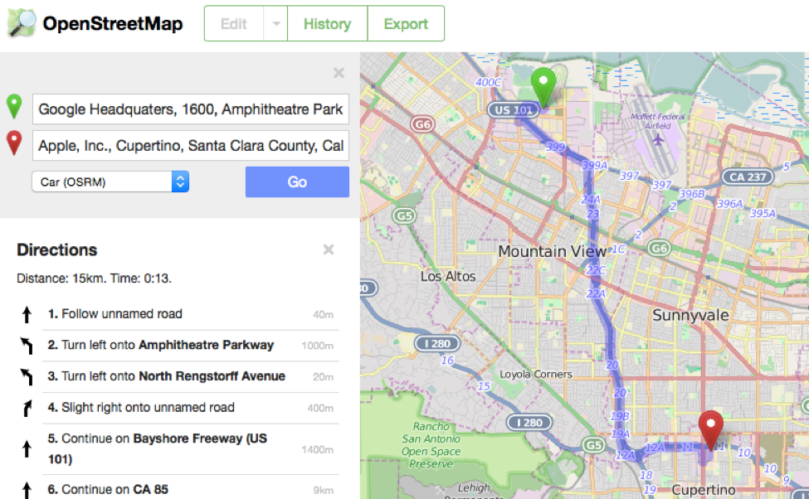Click the green start marker on the map

(543, 87)
